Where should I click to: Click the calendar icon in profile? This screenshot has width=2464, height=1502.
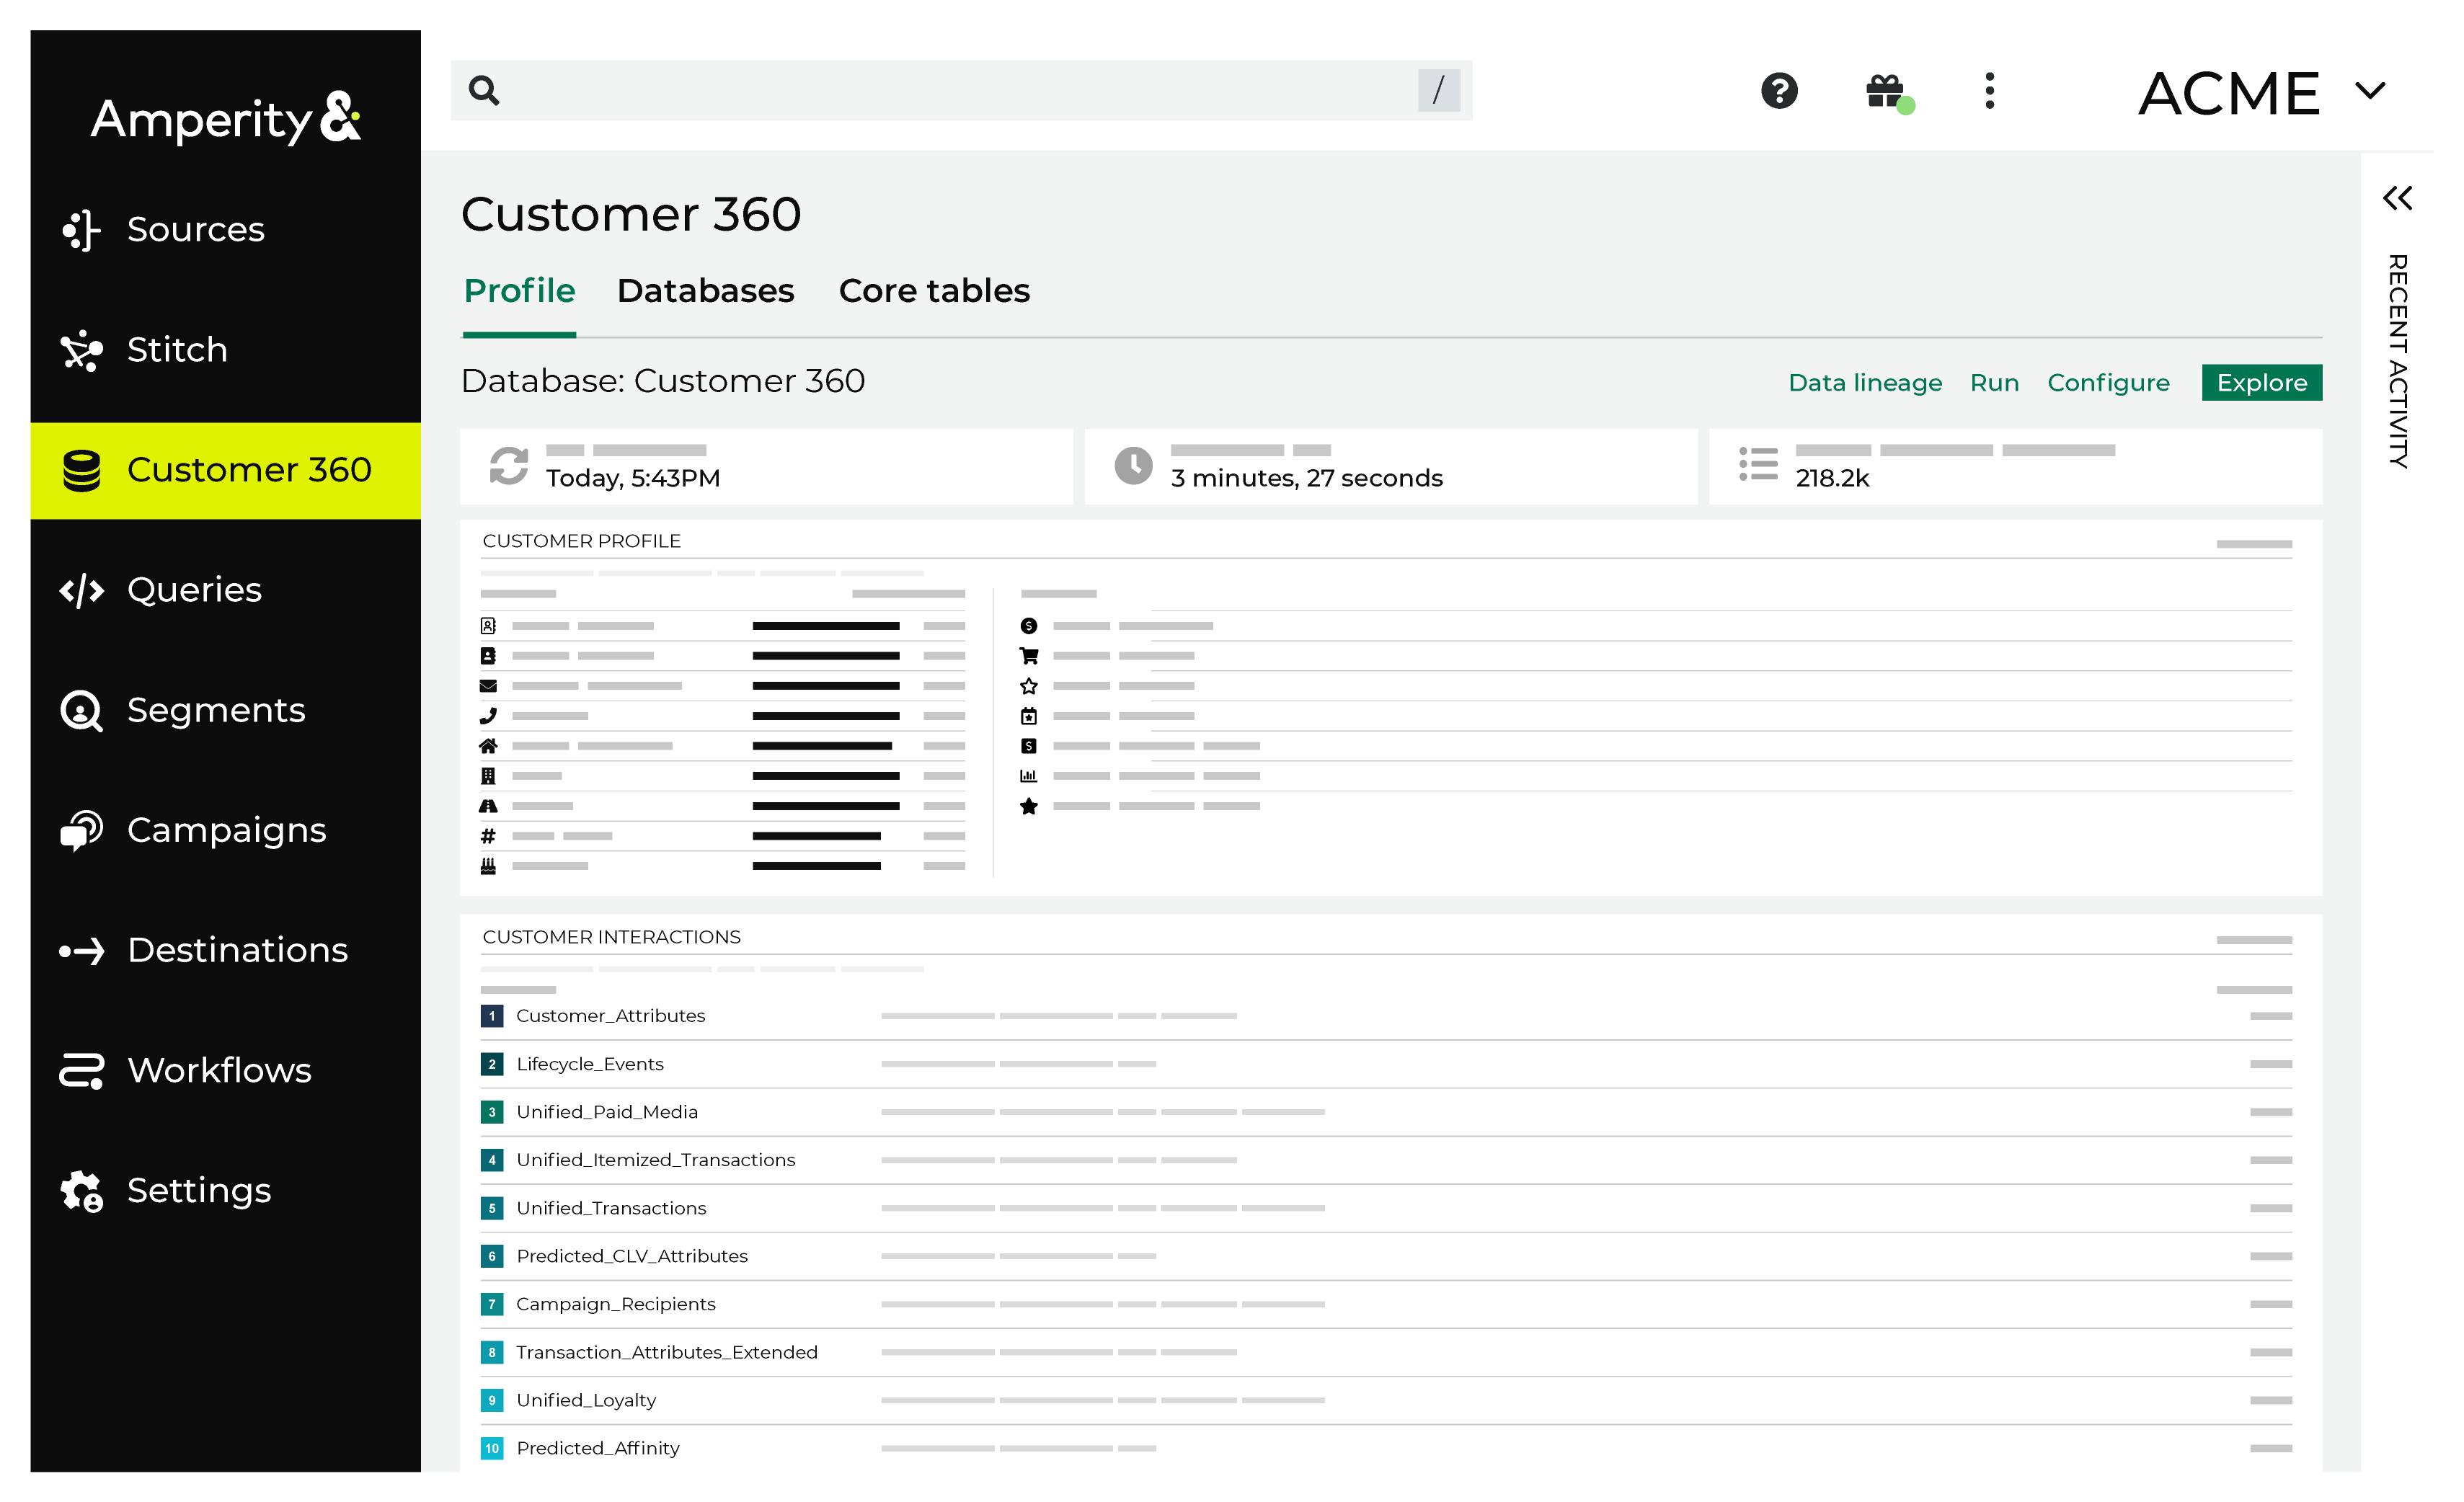tap(1028, 716)
